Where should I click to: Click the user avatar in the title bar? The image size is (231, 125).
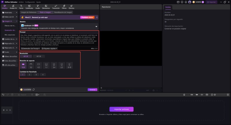tap(190, 2)
